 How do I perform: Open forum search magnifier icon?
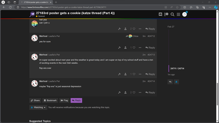(x=172, y=14)
